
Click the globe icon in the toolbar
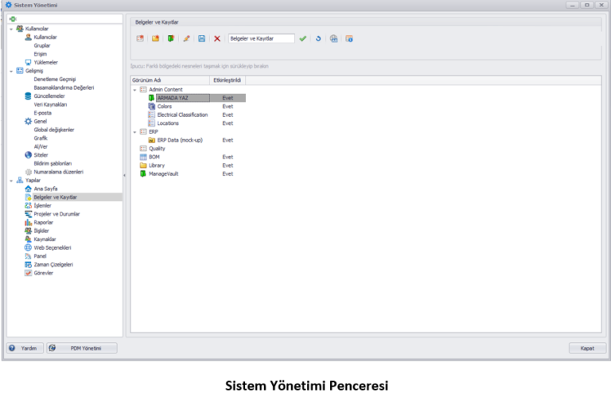[x=334, y=38]
